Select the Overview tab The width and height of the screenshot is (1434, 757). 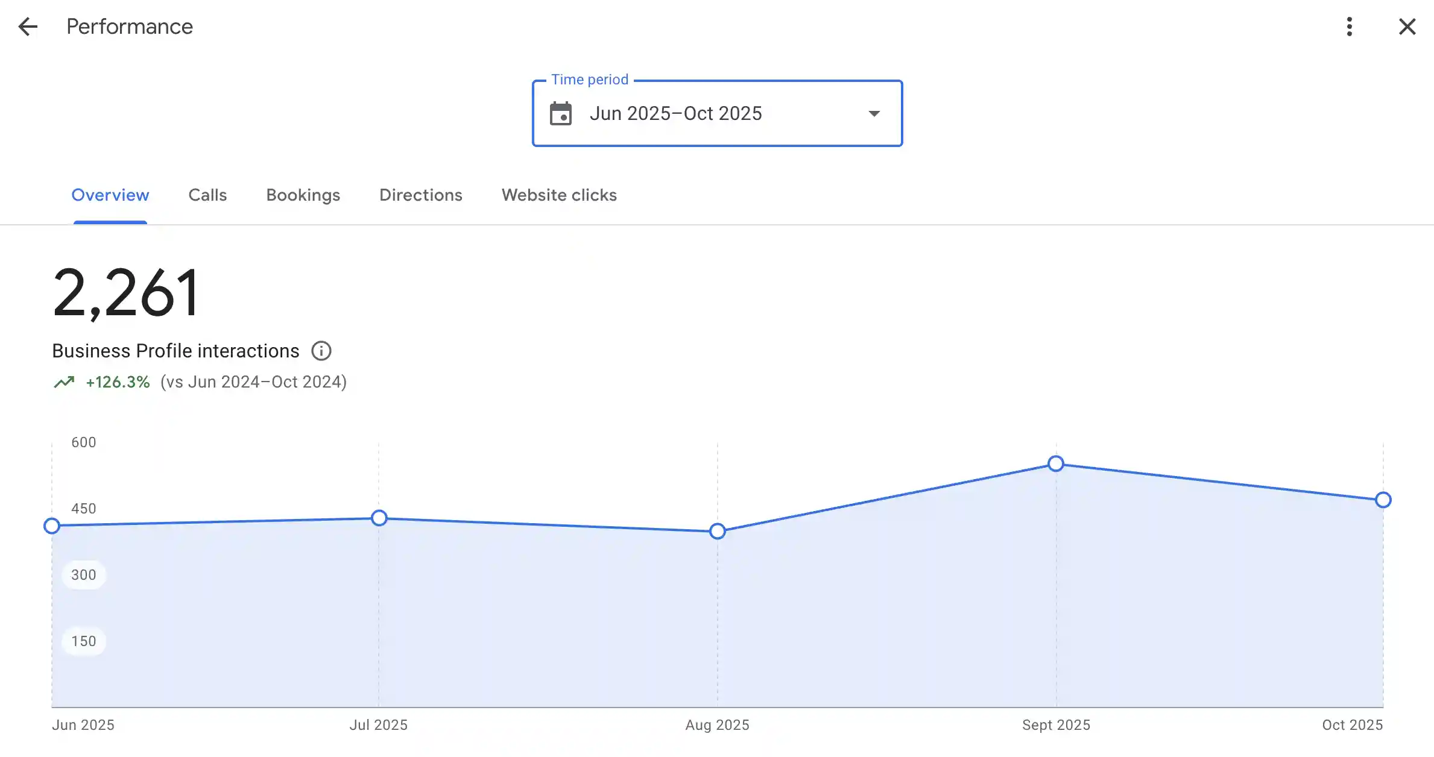click(x=110, y=195)
